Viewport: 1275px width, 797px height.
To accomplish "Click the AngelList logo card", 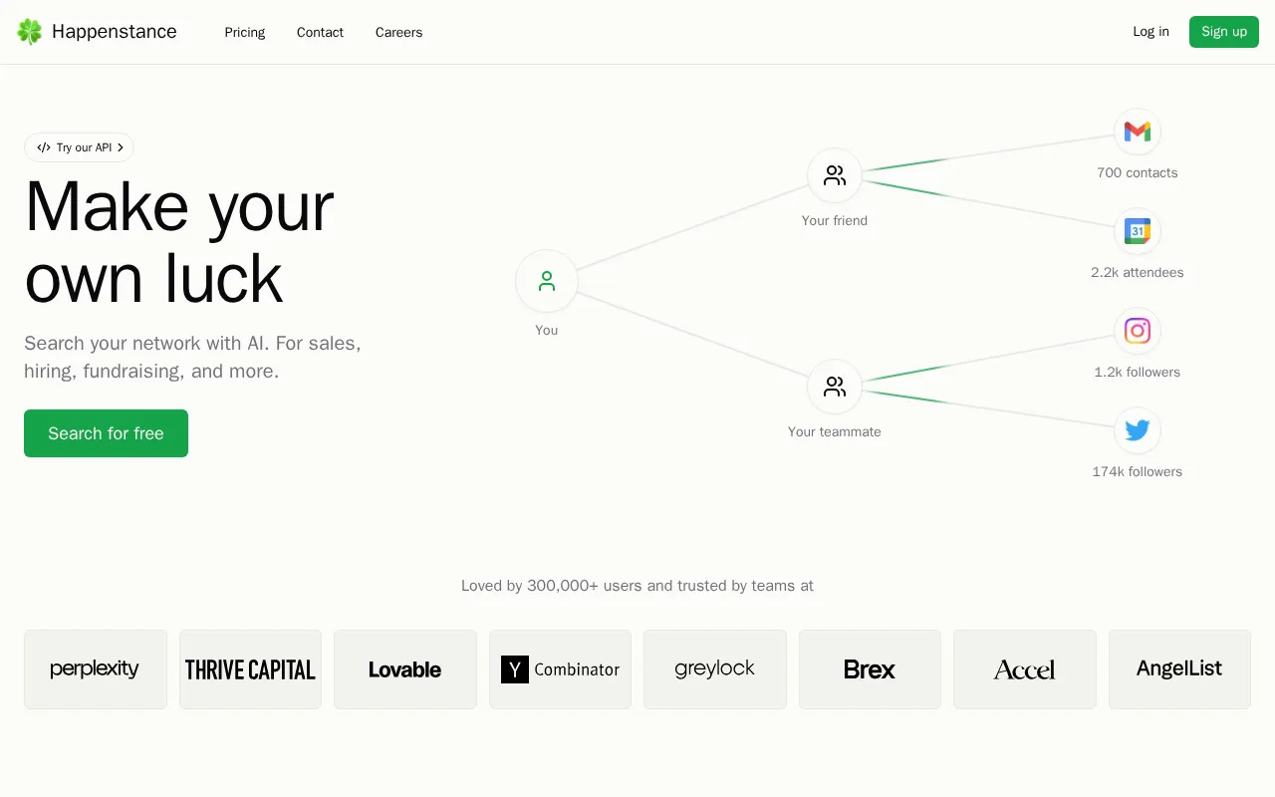I will point(1179,669).
